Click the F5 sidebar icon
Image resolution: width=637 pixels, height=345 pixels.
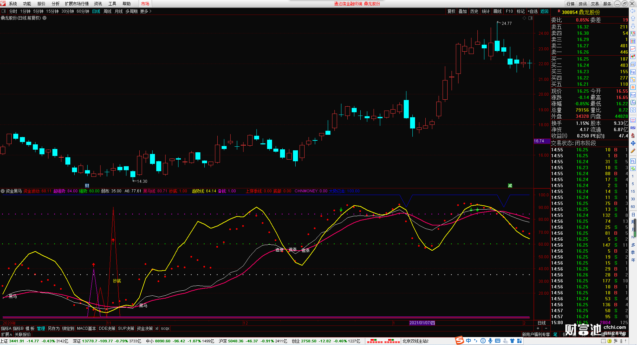[x=633, y=161]
